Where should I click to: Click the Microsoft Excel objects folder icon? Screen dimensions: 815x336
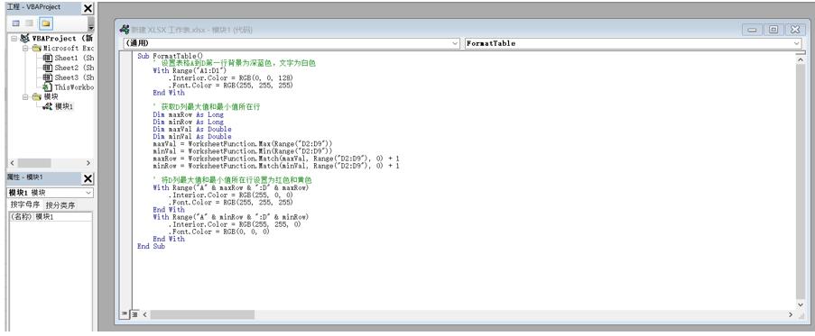(x=36, y=49)
